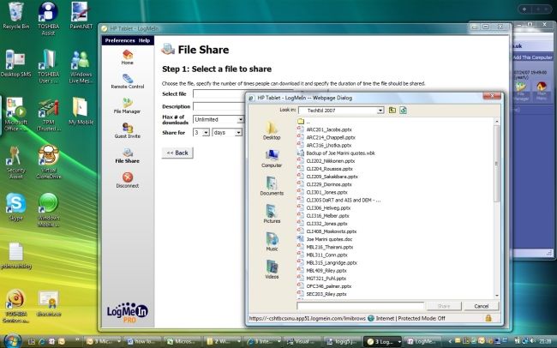Click the Select file input field
This screenshot has width=557, height=348.
click(x=219, y=93)
